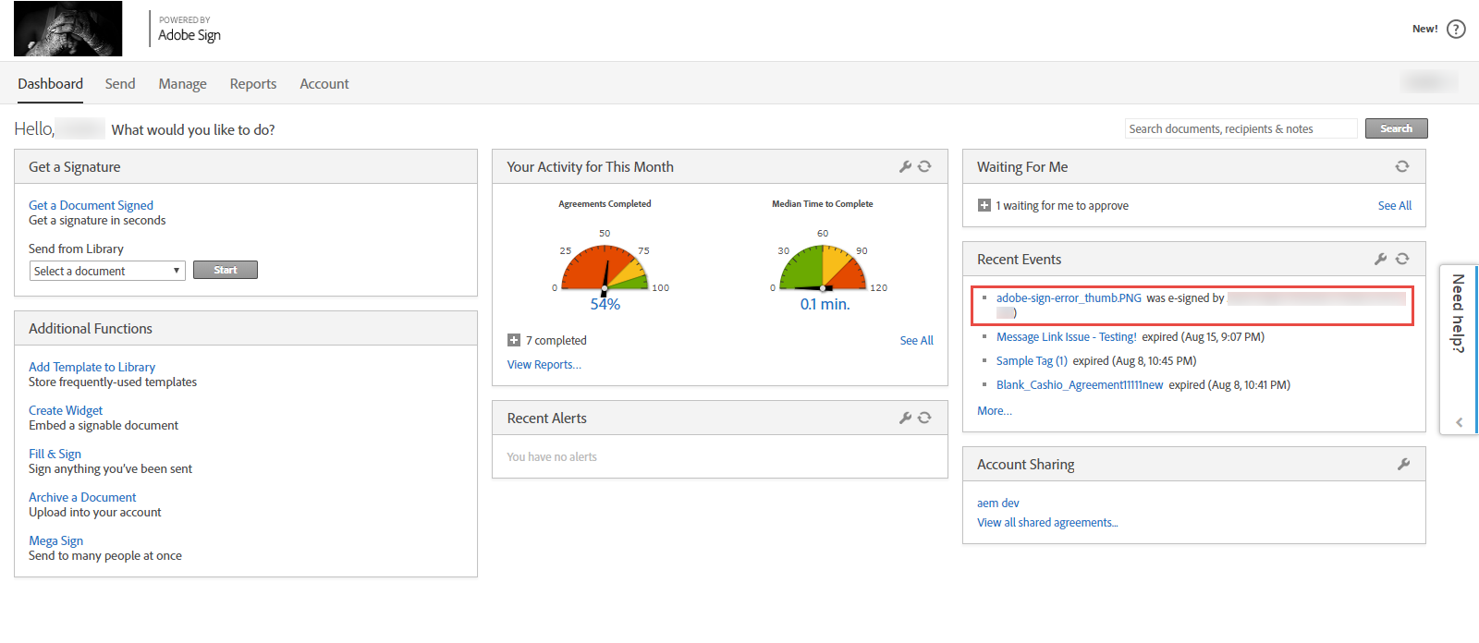Open Account Sharing wrench settings

tap(1403, 464)
